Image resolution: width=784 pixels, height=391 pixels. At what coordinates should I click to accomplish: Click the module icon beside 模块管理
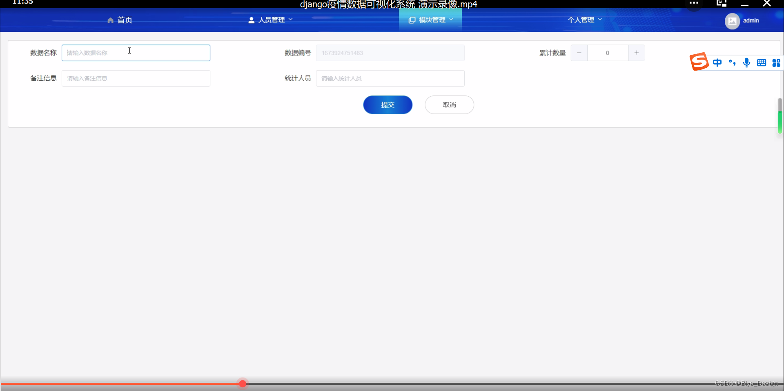[412, 20]
